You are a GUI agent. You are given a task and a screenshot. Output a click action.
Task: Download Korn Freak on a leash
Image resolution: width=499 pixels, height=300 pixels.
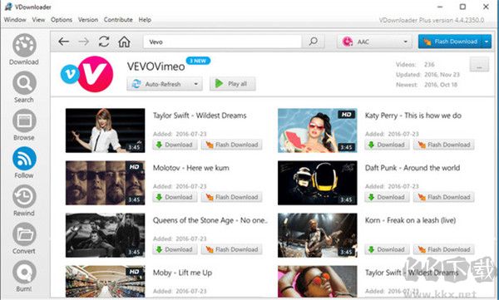(x=387, y=250)
